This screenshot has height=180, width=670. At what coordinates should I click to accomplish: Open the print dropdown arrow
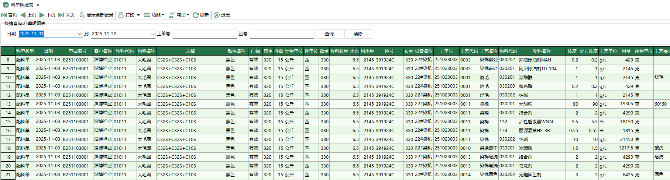pyautogui.click(x=138, y=15)
